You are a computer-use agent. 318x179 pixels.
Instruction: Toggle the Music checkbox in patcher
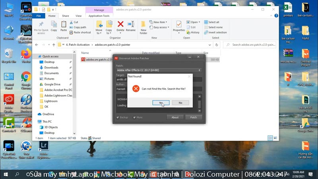(134, 117)
